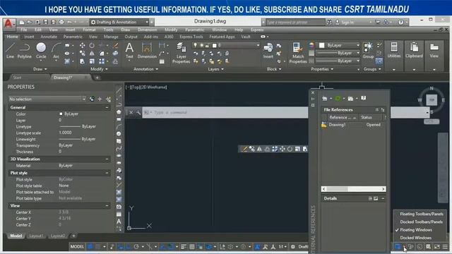Click the Move icon in floating Modify toolbar
The height and width of the screenshot is (254, 452).
pyautogui.click(x=282, y=149)
